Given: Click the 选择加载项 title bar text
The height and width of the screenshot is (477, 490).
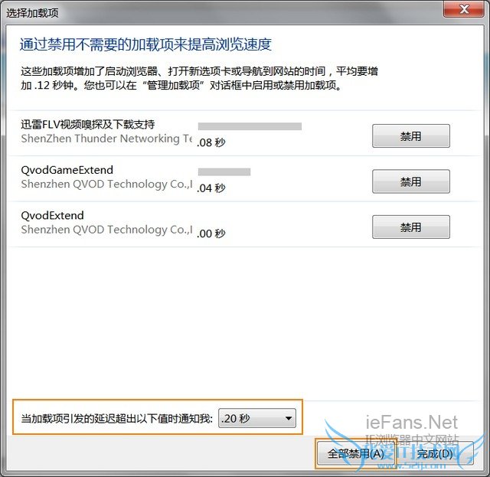Looking at the screenshot, I should coord(32,13).
